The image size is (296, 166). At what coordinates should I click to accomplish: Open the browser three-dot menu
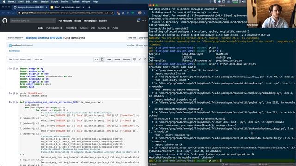145,13
